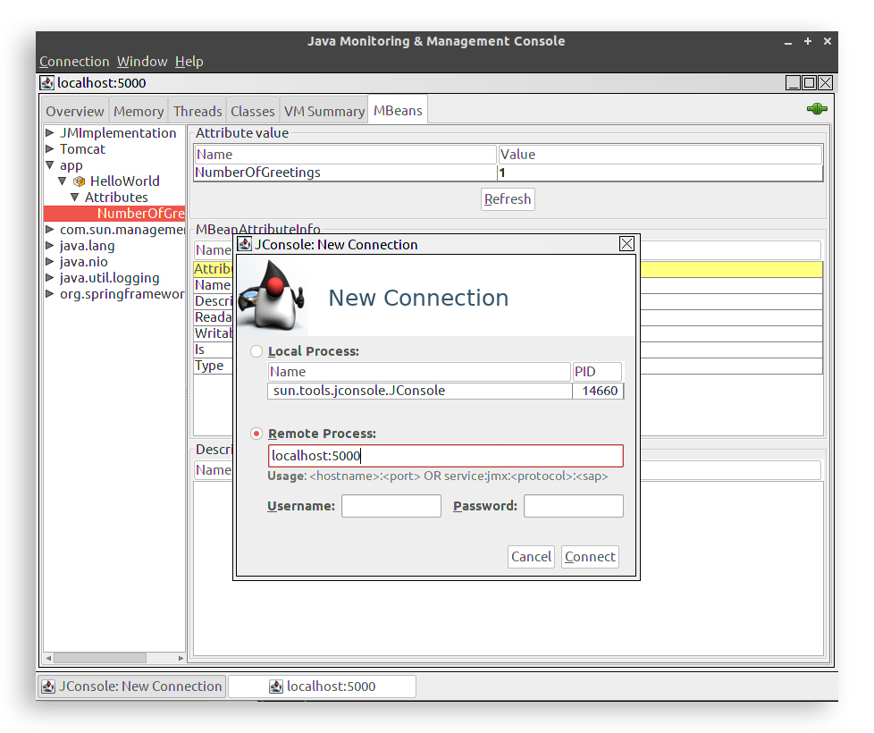Expand the java.nio tree node
Screen dimensions: 874x733
tap(50, 261)
